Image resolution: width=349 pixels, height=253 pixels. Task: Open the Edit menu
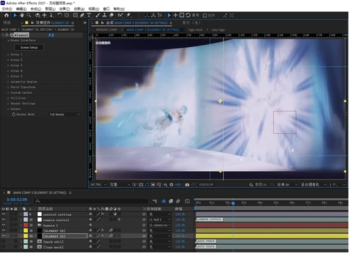tap(21, 9)
